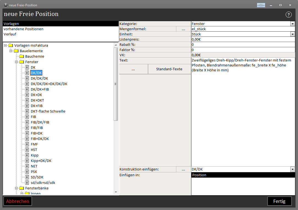This screenshot has height=210, width=298.
Task: Collapse the Bauelemente tree node
Action: click(x=11, y=51)
